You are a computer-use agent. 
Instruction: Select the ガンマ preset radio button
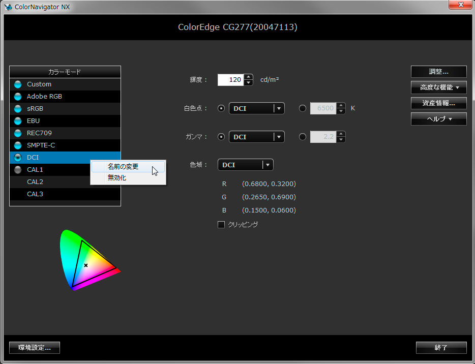(x=221, y=137)
